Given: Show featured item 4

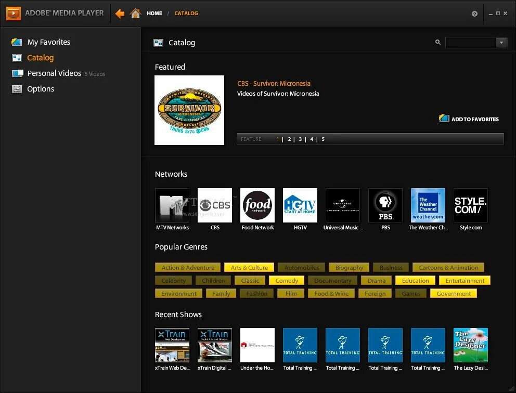Looking at the screenshot, I should point(312,139).
